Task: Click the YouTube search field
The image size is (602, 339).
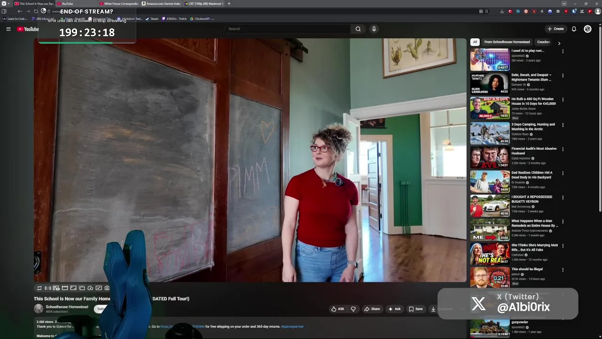Action: [x=288, y=29]
